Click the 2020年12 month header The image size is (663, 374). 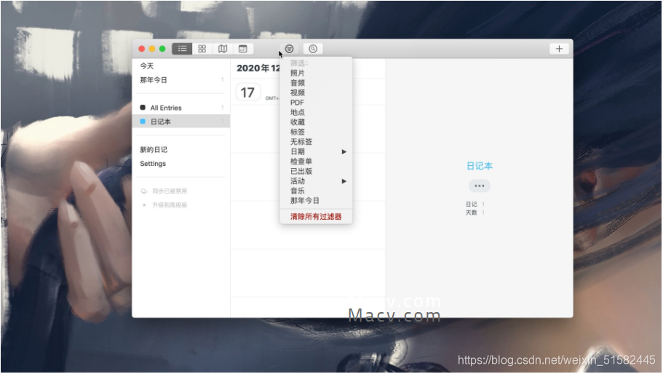258,68
